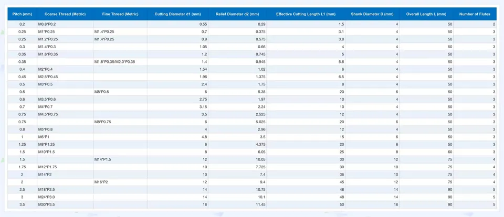Viewport: 504px width, 217px height.
Task: Click the Relief Diameter d2 (mm) header
Action: click(x=237, y=14)
